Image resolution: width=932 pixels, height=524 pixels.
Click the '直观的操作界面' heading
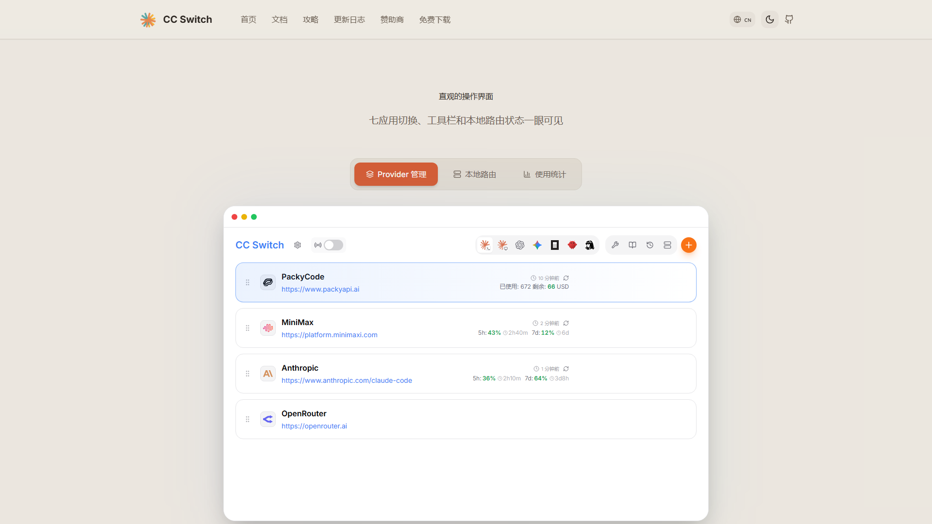(x=466, y=97)
